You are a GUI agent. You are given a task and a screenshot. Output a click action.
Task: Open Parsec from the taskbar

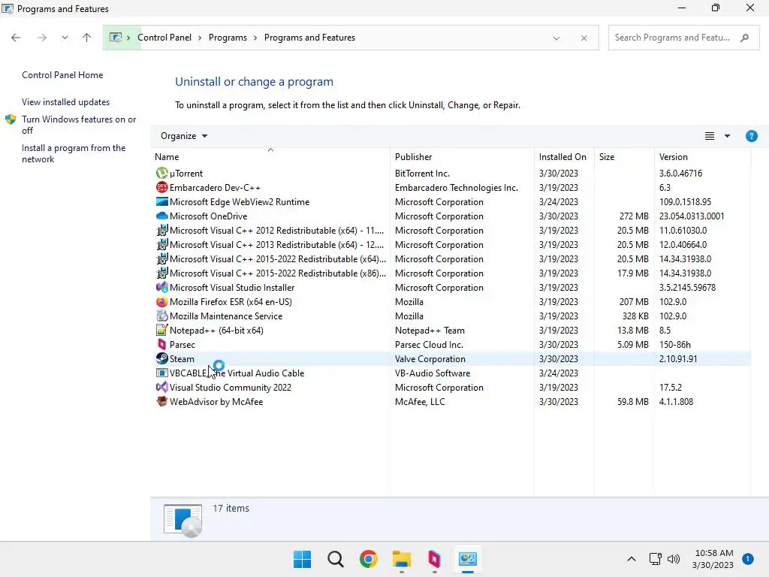(x=435, y=559)
